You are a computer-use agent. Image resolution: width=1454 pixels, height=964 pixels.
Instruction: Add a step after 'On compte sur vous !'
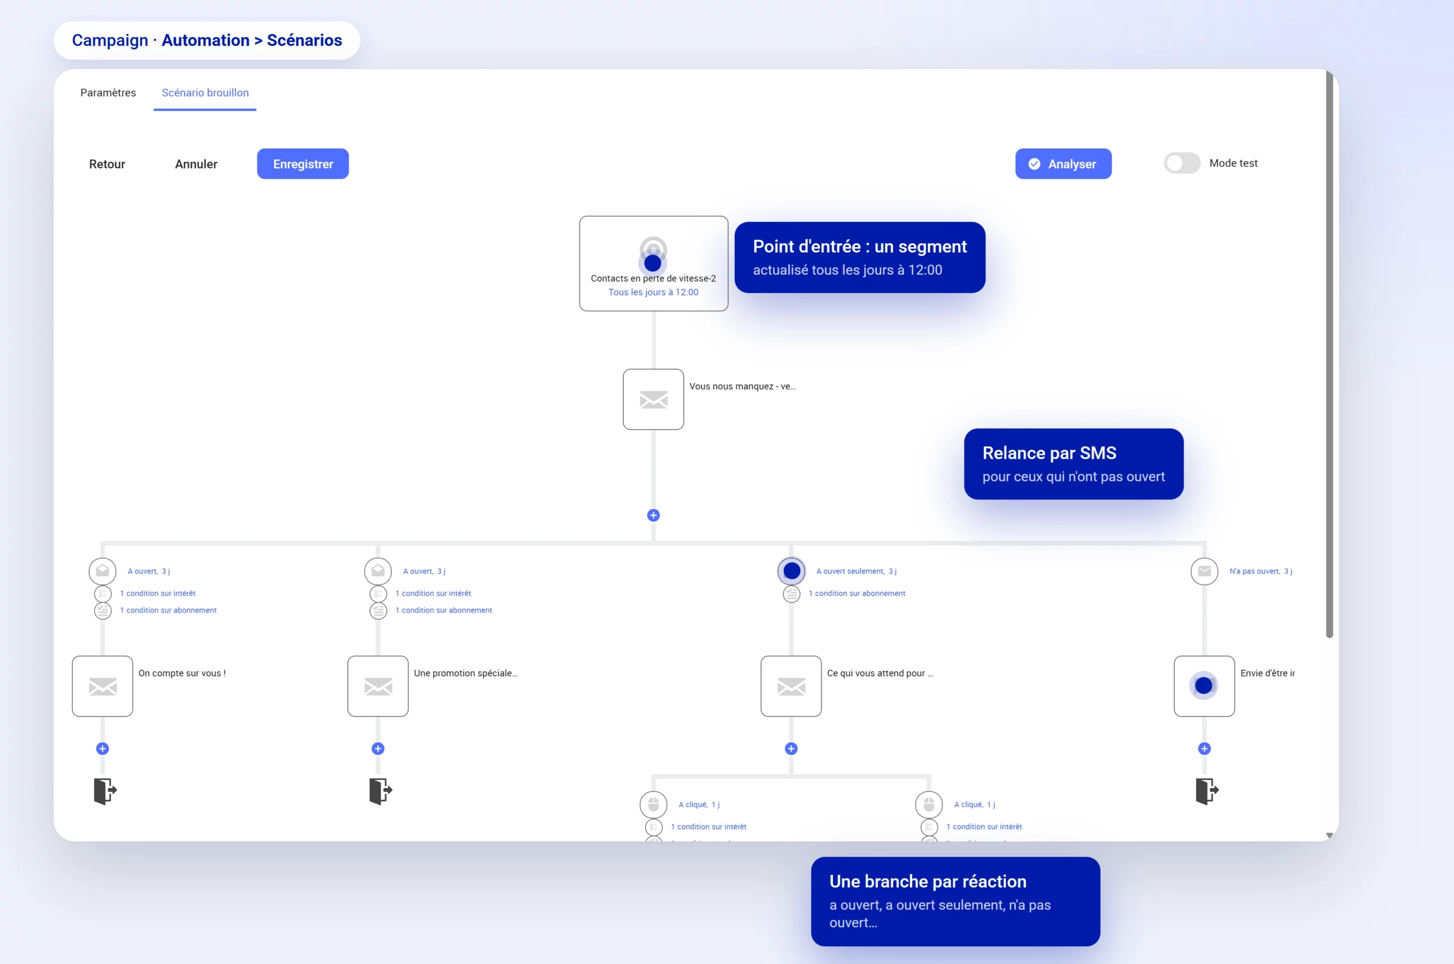(x=103, y=748)
